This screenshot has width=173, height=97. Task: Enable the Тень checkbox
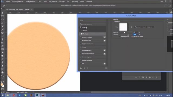click(x=81, y=64)
